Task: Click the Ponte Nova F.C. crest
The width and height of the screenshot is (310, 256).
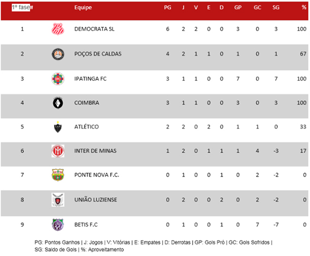Action: [58, 175]
